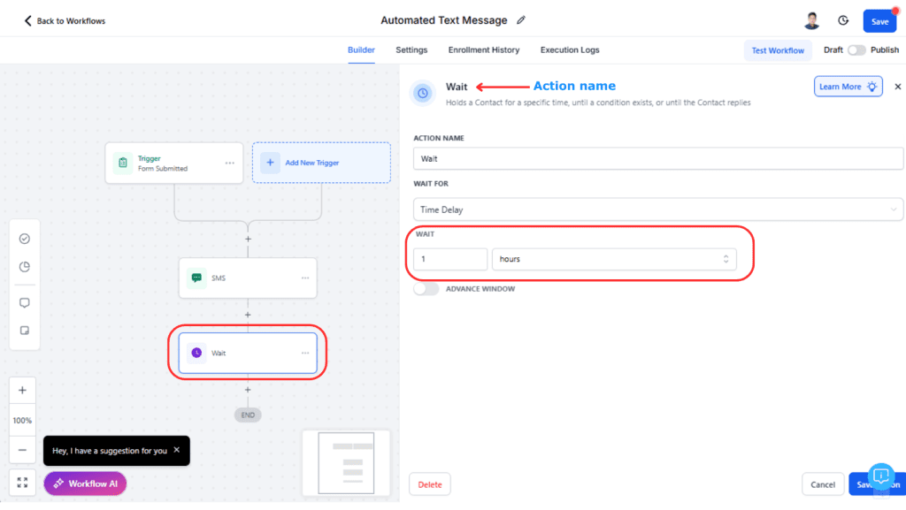
Task: Open the Wait For Time Delay dropdown
Action: [657, 209]
